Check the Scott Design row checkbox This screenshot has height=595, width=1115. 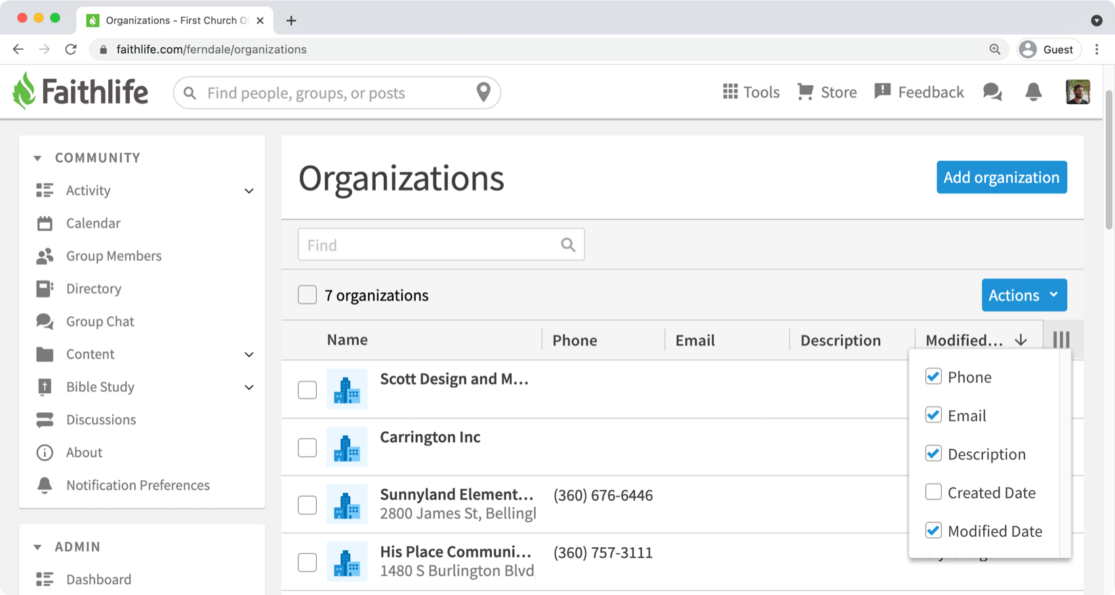click(x=307, y=390)
